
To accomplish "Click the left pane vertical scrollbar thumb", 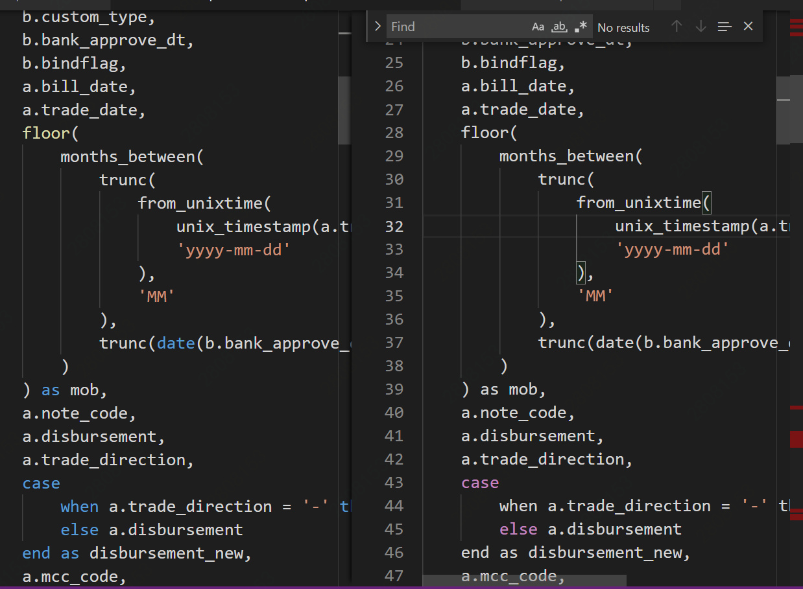I will tap(344, 110).
